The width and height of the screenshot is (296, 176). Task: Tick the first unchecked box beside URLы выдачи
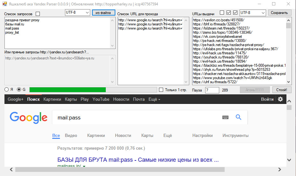click(222, 13)
